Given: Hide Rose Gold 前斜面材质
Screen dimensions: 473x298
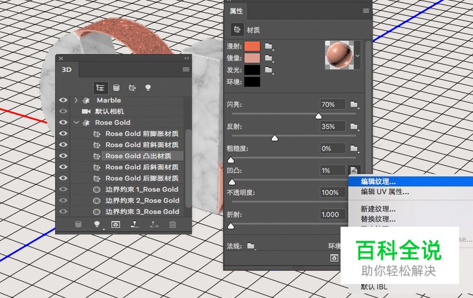Looking at the screenshot, I should [63, 145].
